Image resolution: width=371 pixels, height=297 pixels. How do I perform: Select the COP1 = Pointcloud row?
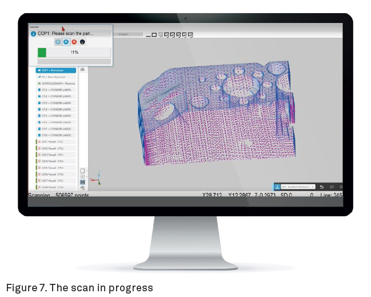click(56, 70)
